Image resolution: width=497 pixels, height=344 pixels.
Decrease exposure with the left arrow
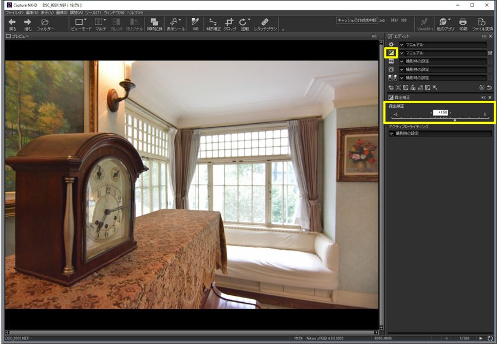431,112
